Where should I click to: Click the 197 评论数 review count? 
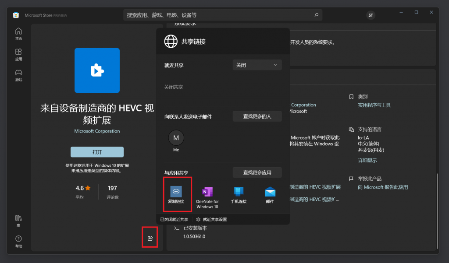[x=112, y=192]
